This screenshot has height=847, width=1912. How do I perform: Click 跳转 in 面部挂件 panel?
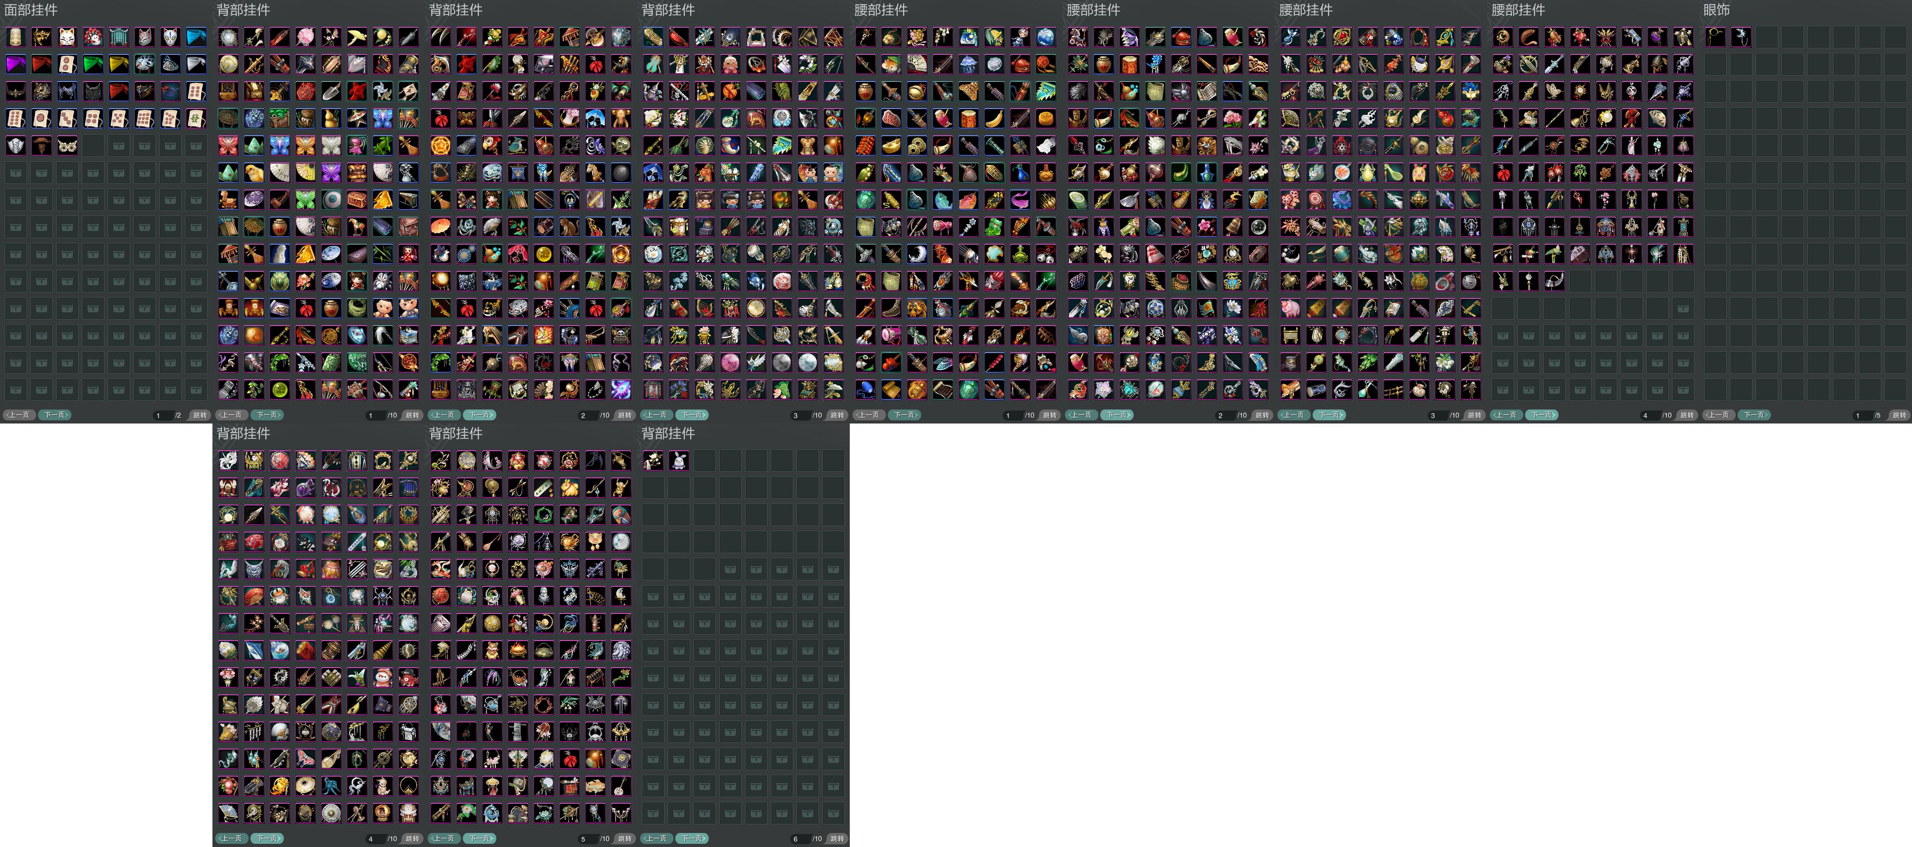click(200, 415)
